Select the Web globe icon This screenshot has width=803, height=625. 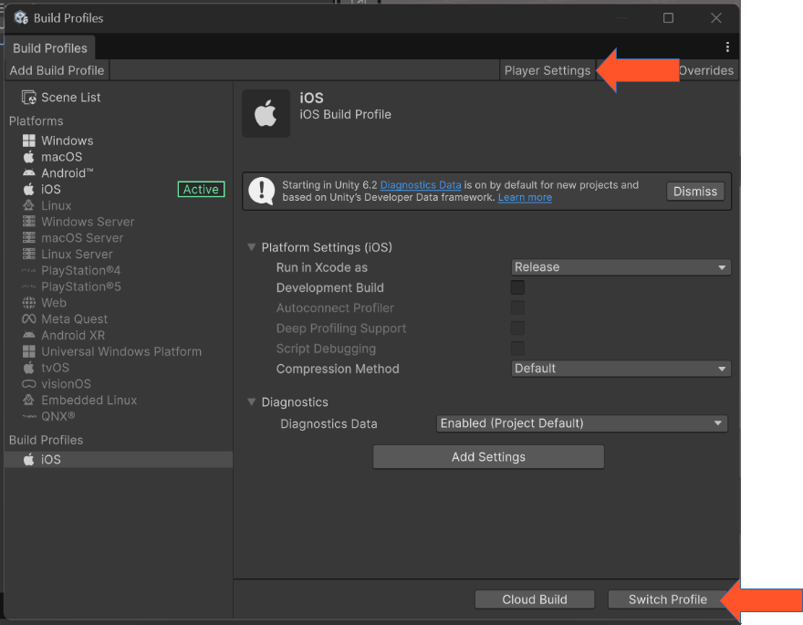point(28,303)
